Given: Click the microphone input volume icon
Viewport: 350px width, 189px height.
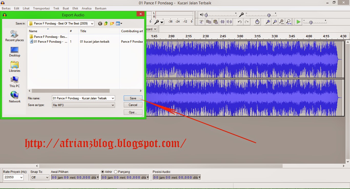Looking at the screenshot, I should tap(241, 15).
